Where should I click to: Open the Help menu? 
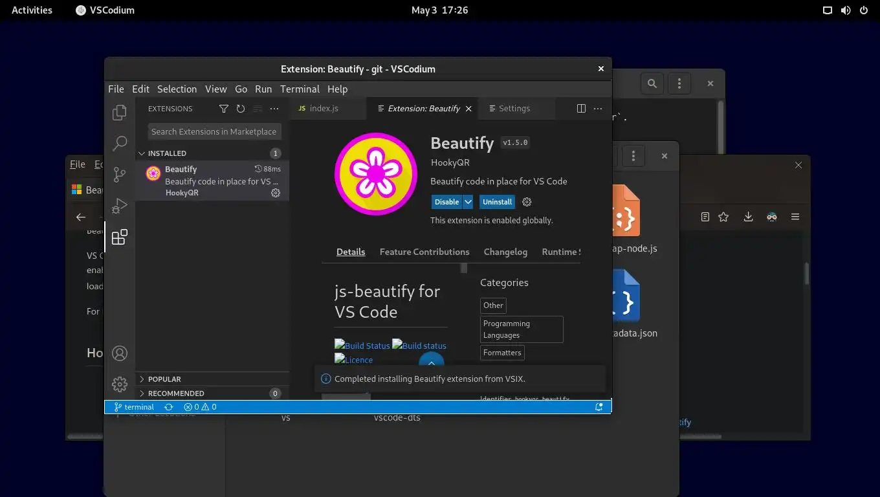tap(337, 89)
